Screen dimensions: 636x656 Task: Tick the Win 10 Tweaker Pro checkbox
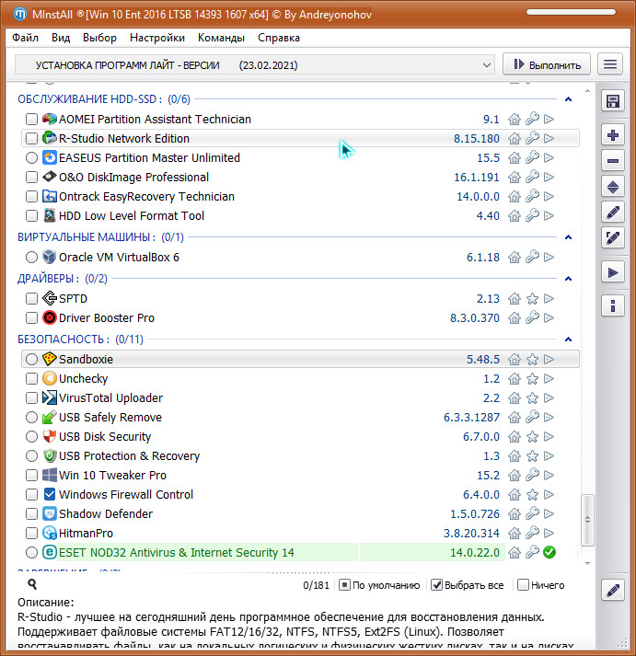pos(31,476)
